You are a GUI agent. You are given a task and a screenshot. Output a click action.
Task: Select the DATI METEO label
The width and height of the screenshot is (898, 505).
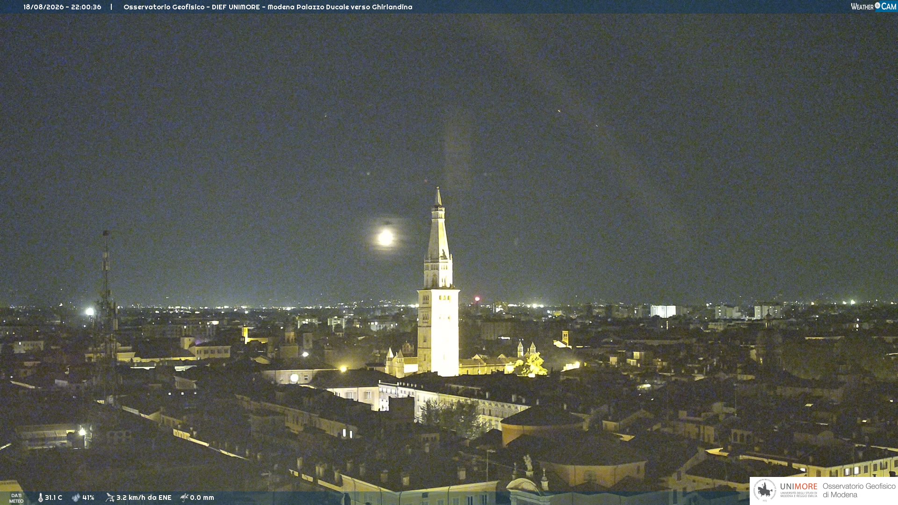point(16,498)
